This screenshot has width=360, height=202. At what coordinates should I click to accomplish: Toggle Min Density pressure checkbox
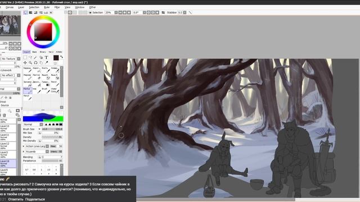coord(39,141)
